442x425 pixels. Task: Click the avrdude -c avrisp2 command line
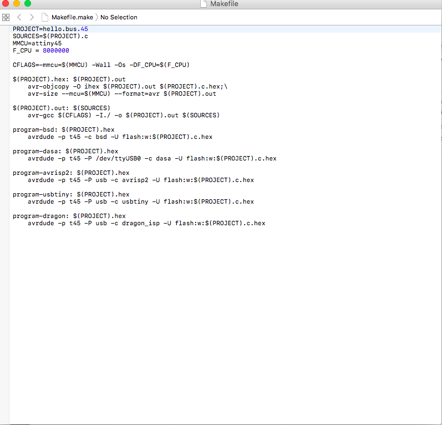tap(141, 180)
